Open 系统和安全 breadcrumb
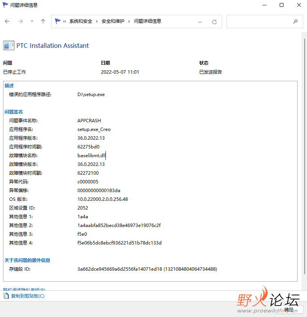Screen dimensions: 307x317 (81, 21)
